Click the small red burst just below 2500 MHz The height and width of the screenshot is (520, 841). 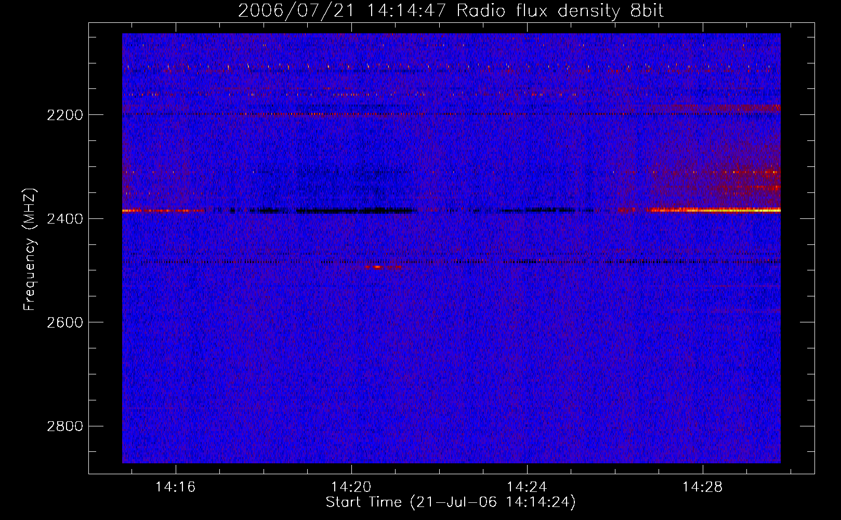pyautogui.click(x=383, y=267)
